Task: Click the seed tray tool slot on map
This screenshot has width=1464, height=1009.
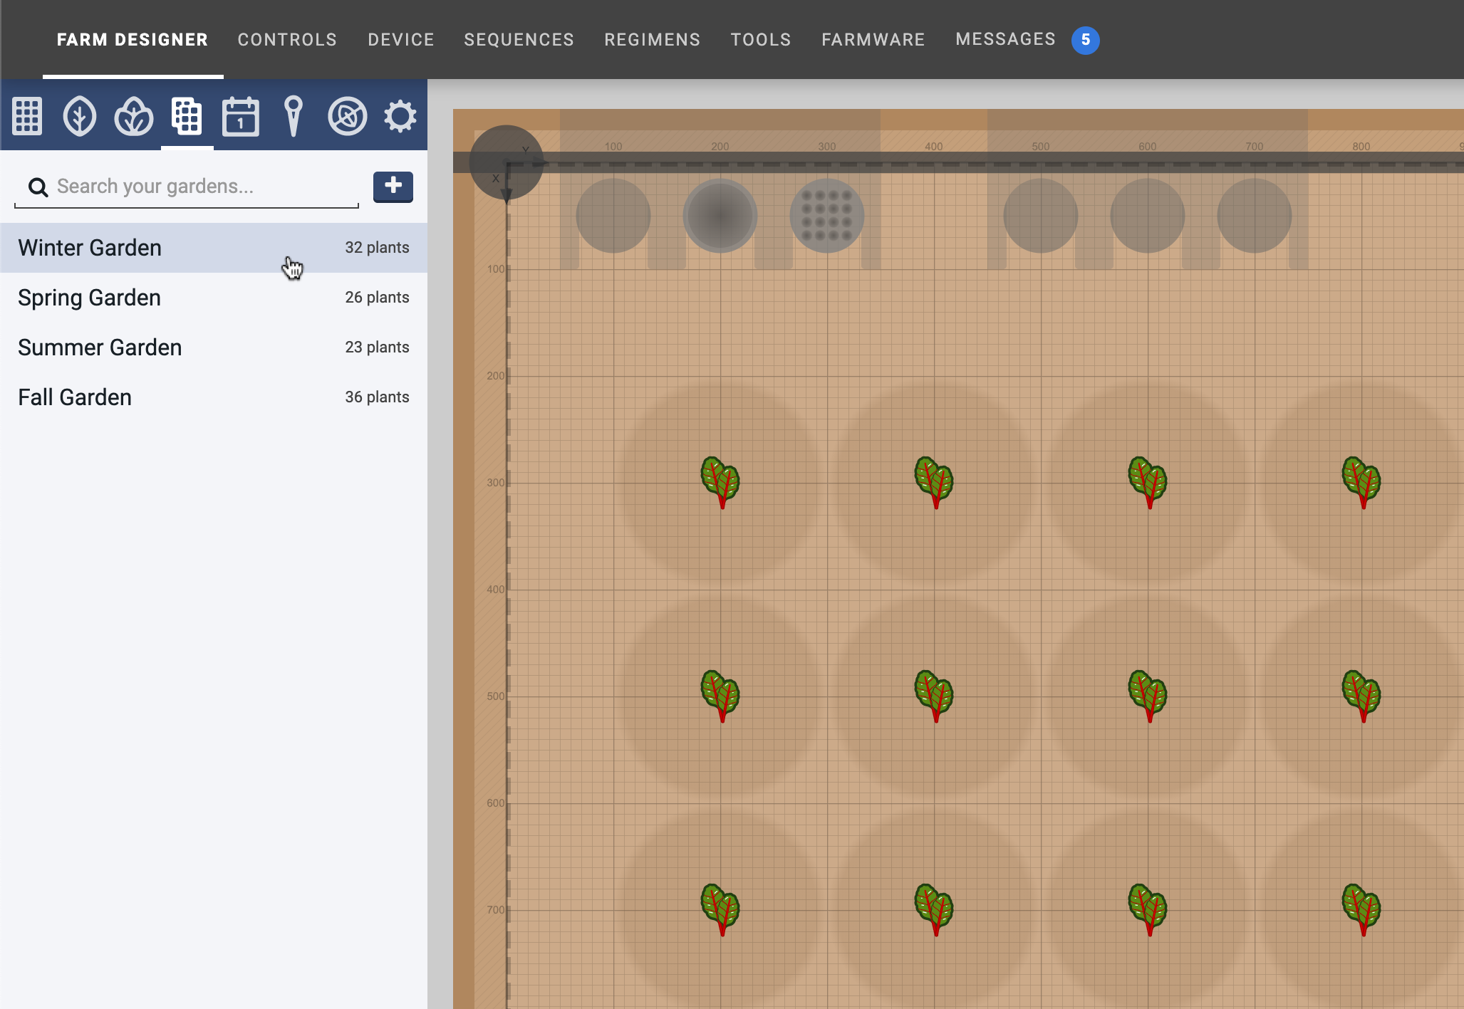Action: coord(826,215)
